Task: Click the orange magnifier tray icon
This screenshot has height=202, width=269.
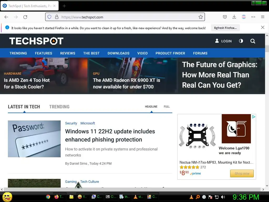Action: 198,197
